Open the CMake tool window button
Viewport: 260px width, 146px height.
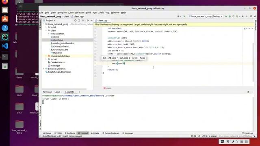(x=95, y=133)
